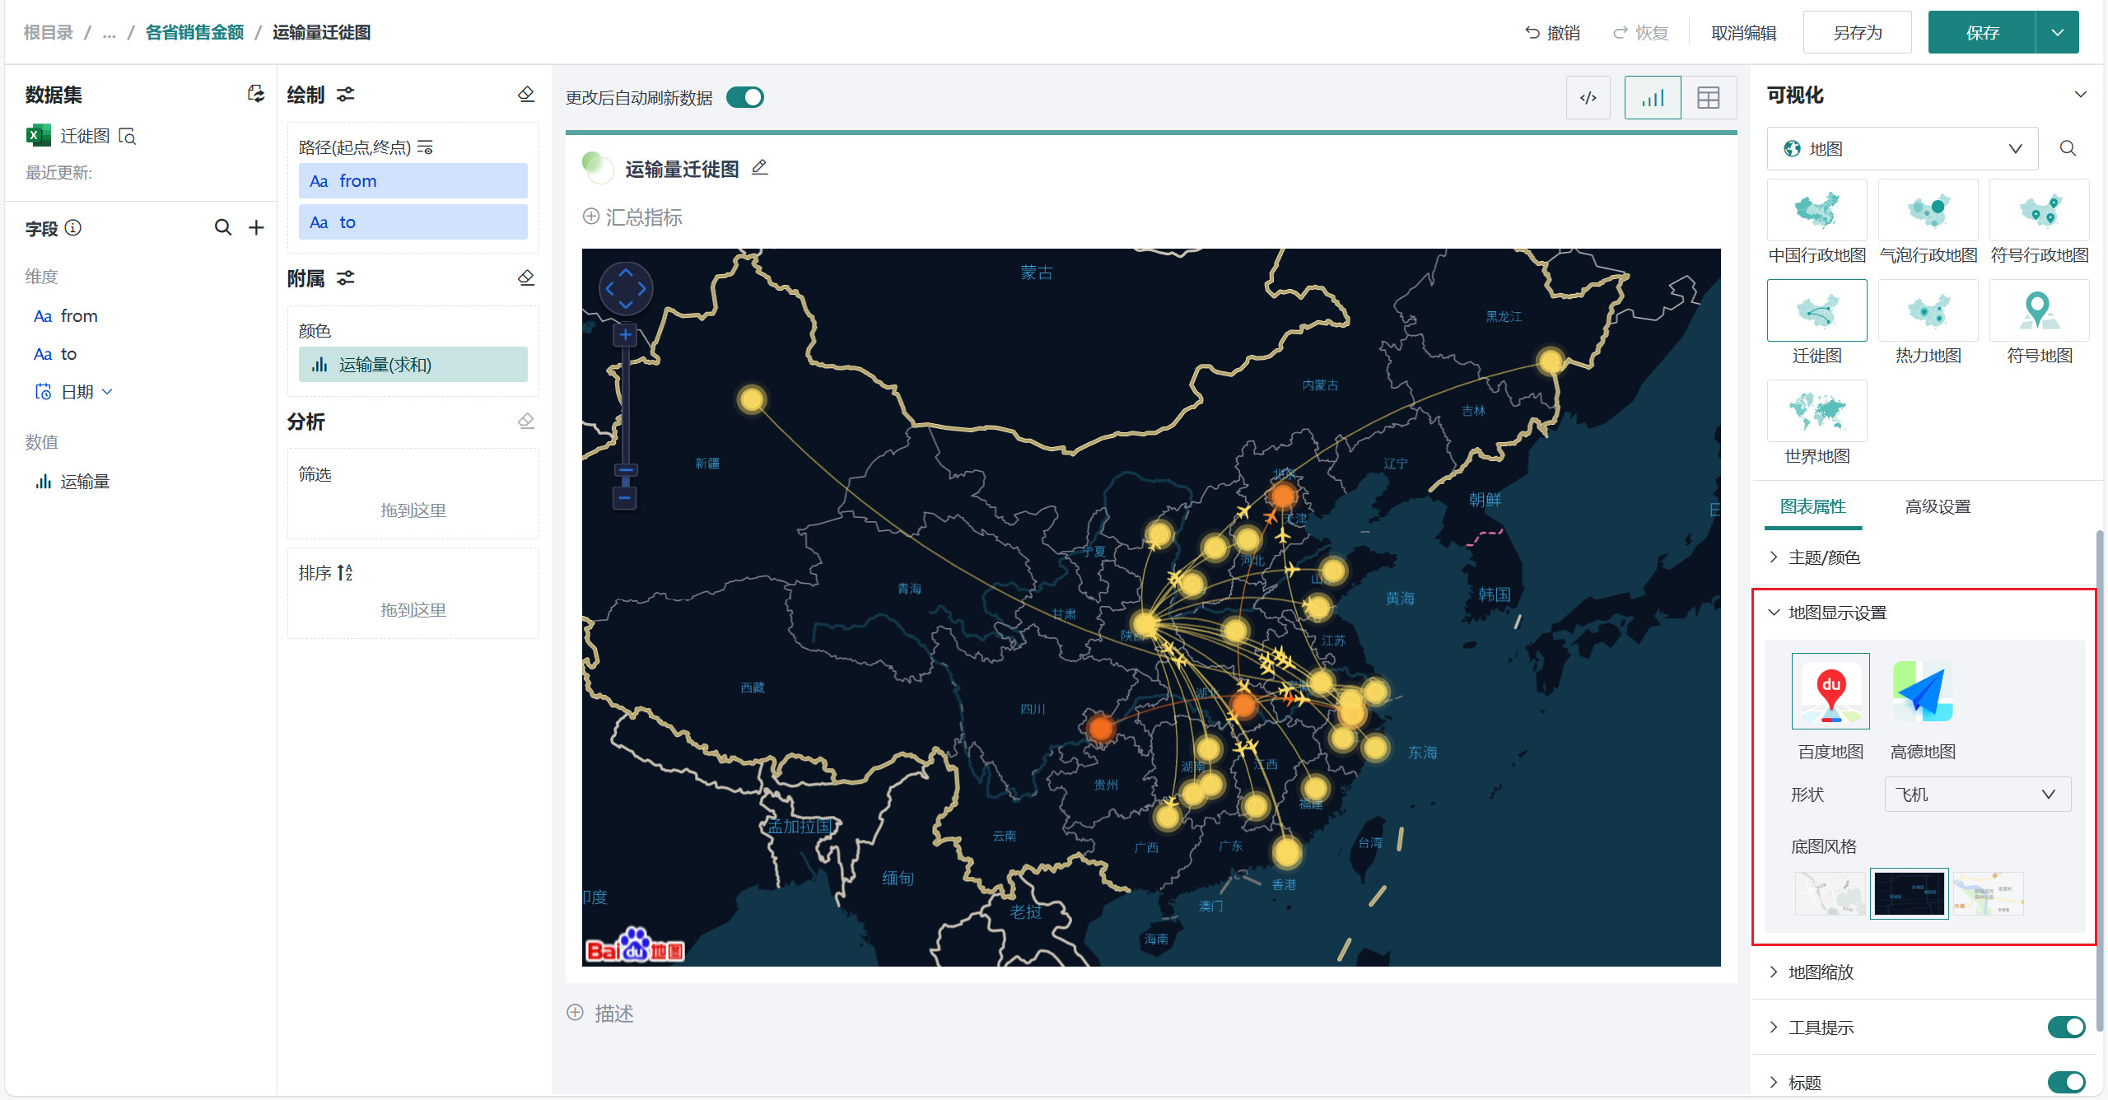Image resolution: width=2108 pixels, height=1100 pixels.
Task: Edit chart title with pencil icon
Action: 759,168
